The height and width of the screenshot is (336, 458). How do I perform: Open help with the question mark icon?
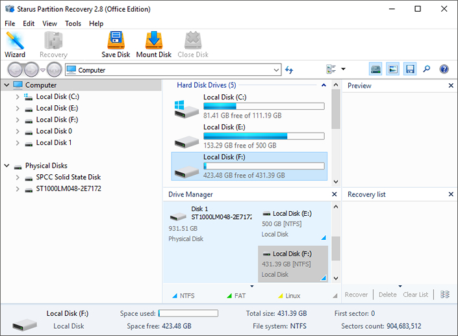pos(444,70)
